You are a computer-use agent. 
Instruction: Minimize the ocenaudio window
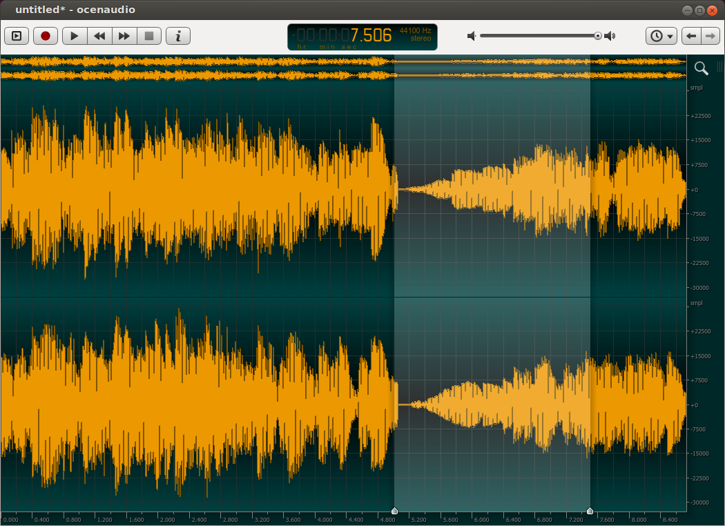tap(688, 10)
